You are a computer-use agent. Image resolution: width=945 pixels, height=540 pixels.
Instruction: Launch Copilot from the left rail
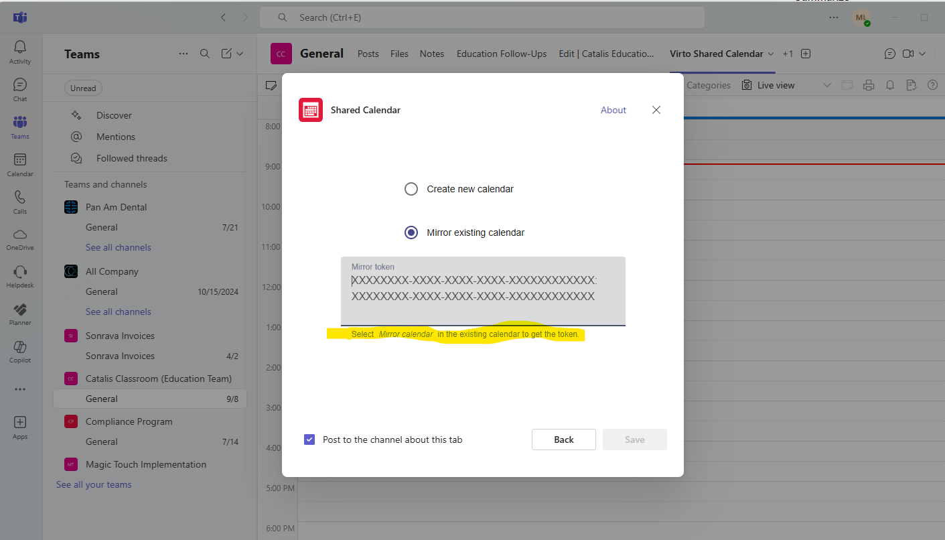(x=20, y=352)
